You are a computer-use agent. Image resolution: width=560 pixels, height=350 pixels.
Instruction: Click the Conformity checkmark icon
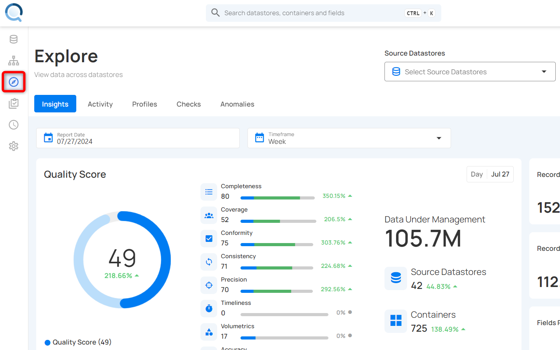(x=209, y=238)
